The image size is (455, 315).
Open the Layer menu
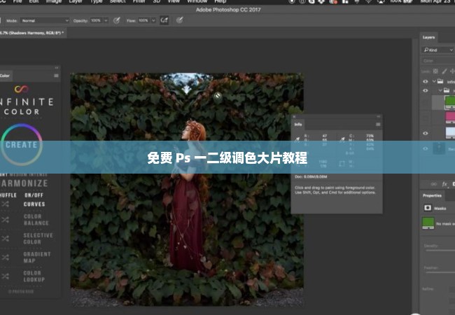coord(76,1)
